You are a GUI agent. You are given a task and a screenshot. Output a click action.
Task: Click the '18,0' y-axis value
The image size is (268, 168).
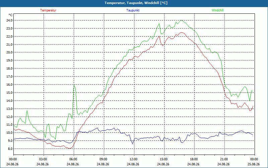pyautogui.click(x=10, y=69)
